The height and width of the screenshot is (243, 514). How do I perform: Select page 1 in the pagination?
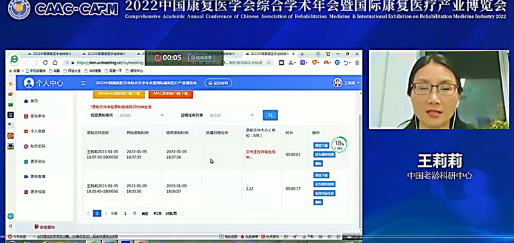tap(97, 214)
